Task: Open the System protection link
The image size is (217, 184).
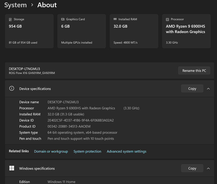Action: pos(87,151)
